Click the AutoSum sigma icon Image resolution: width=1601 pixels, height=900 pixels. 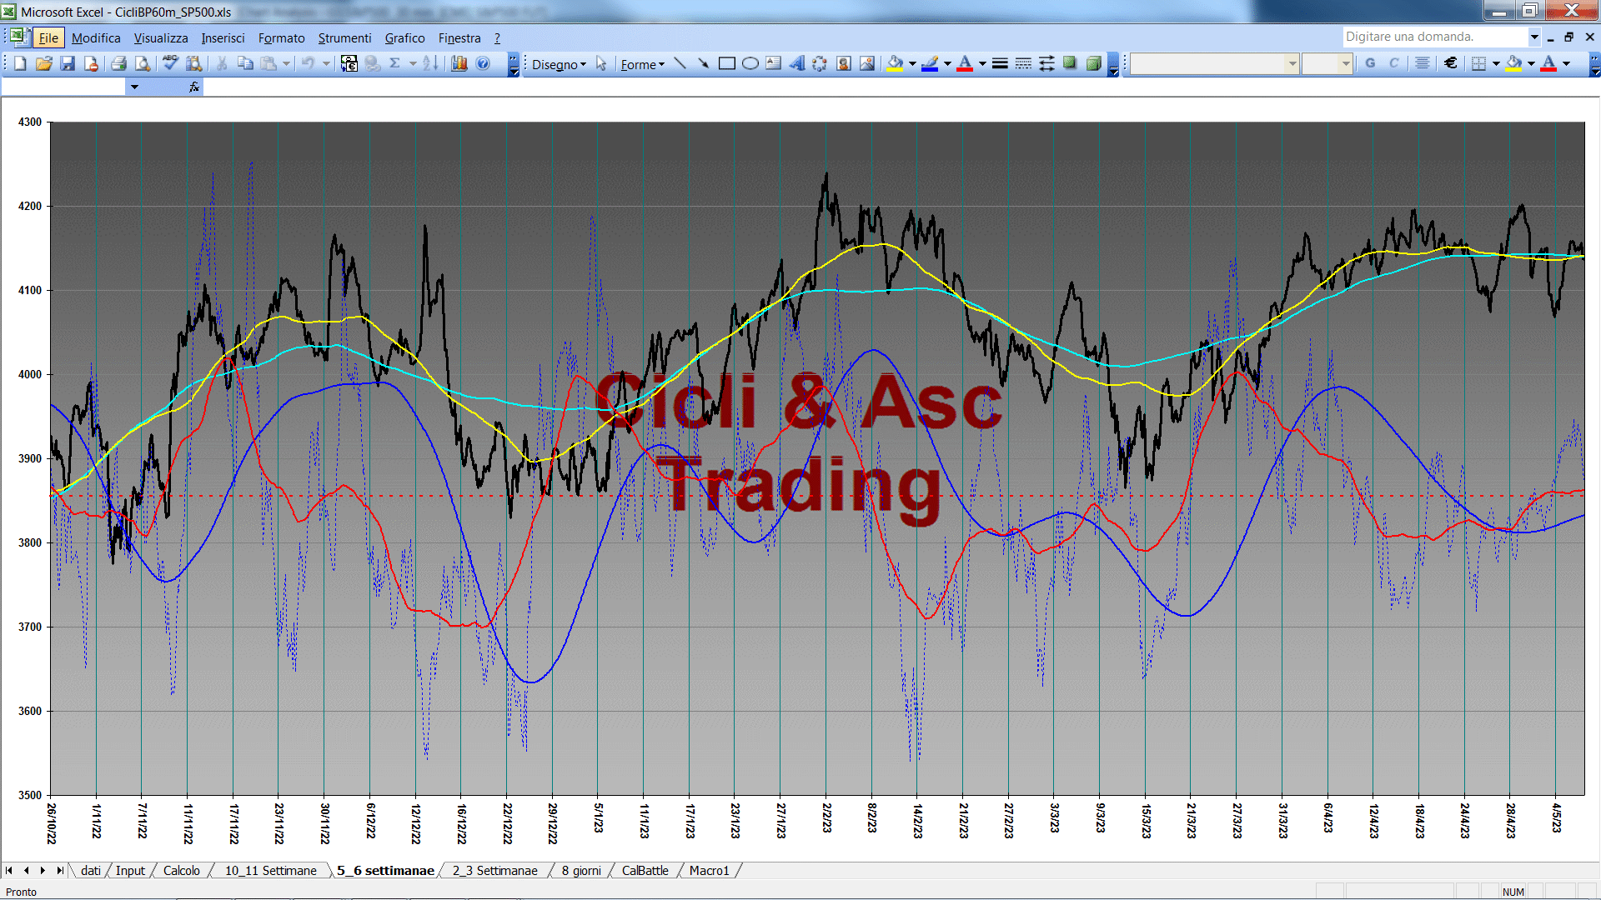(395, 63)
